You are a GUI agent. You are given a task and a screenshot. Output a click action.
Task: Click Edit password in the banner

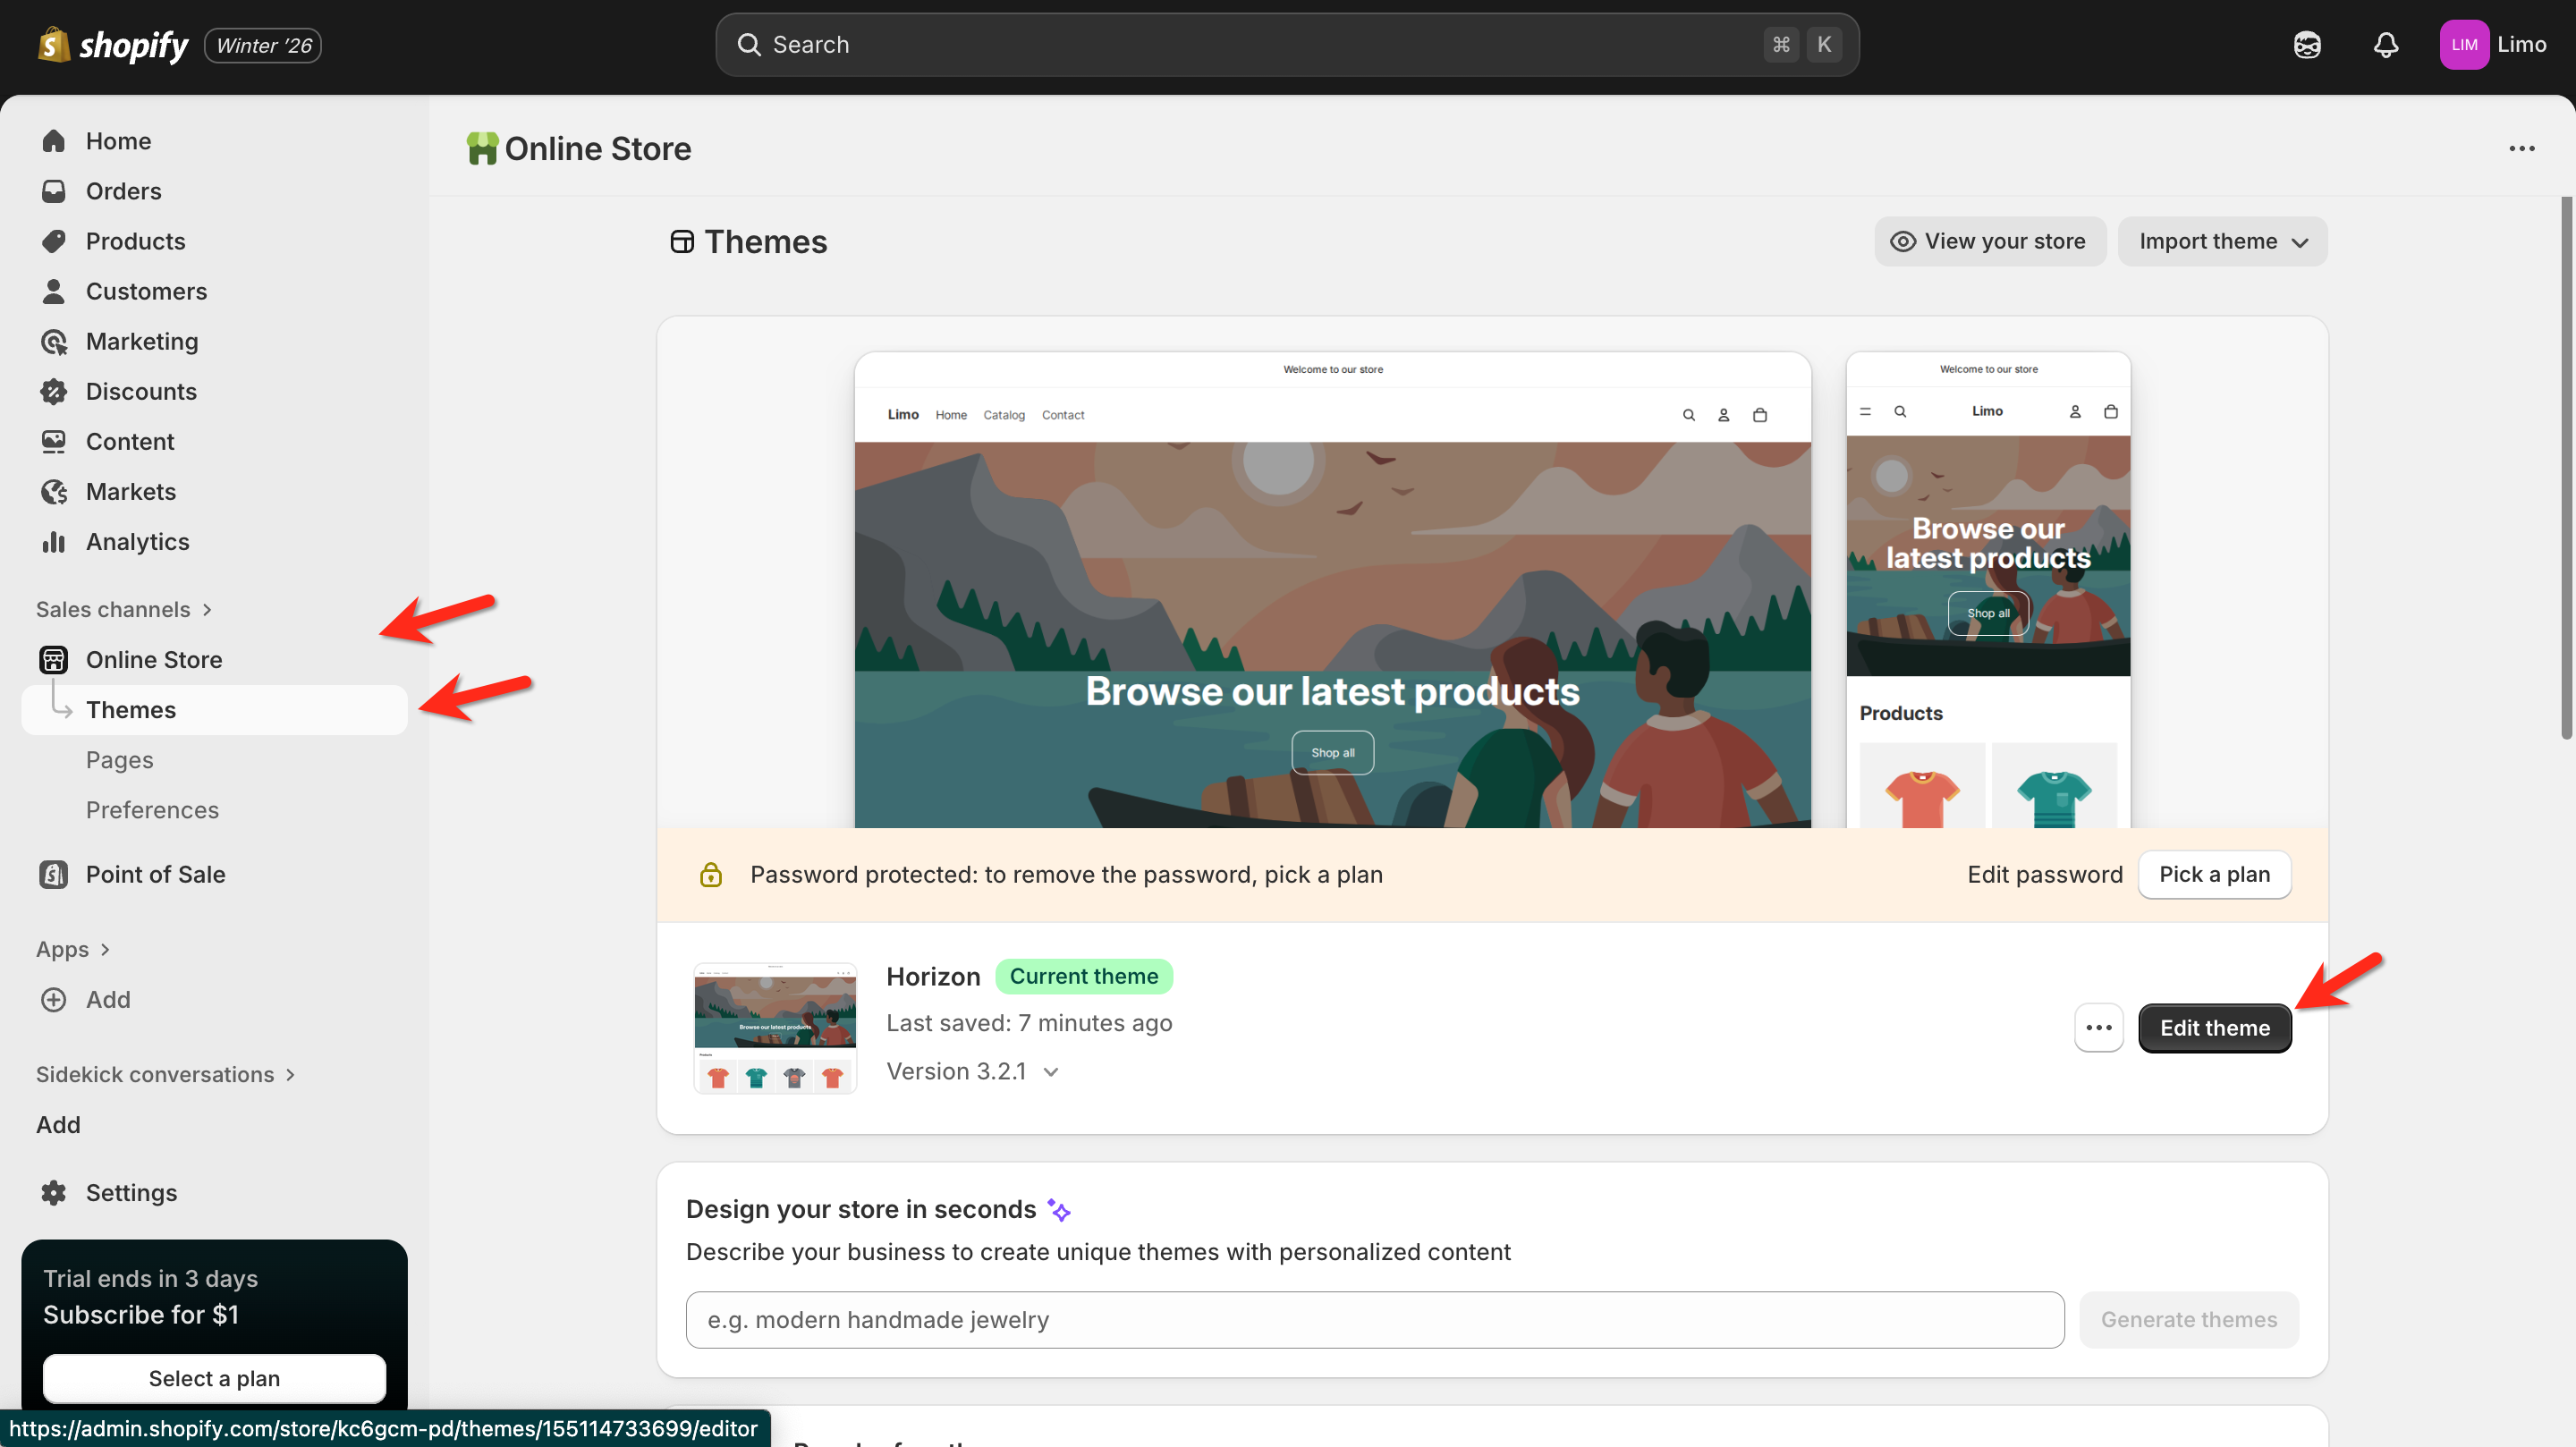point(2044,873)
